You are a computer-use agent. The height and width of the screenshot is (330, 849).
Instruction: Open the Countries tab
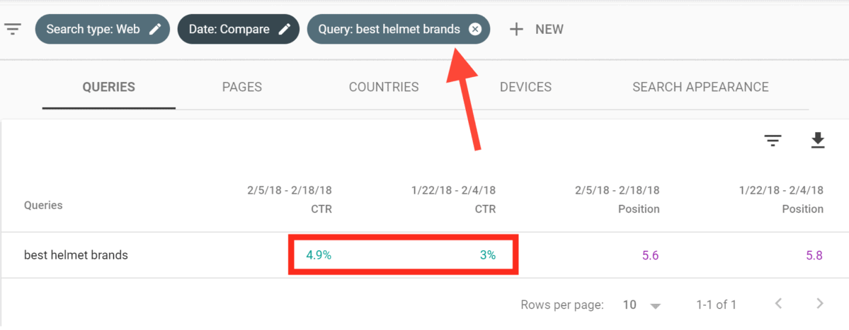click(x=384, y=87)
